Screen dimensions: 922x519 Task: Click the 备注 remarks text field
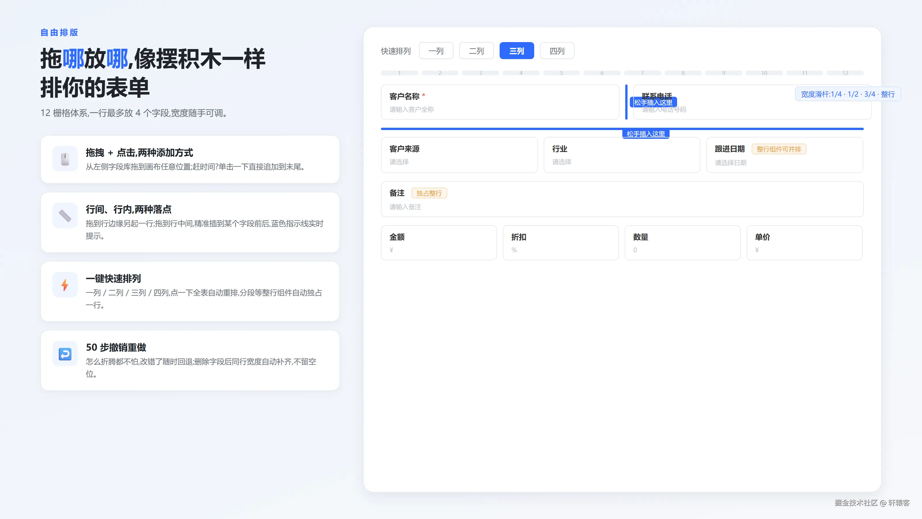click(x=622, y=199)
